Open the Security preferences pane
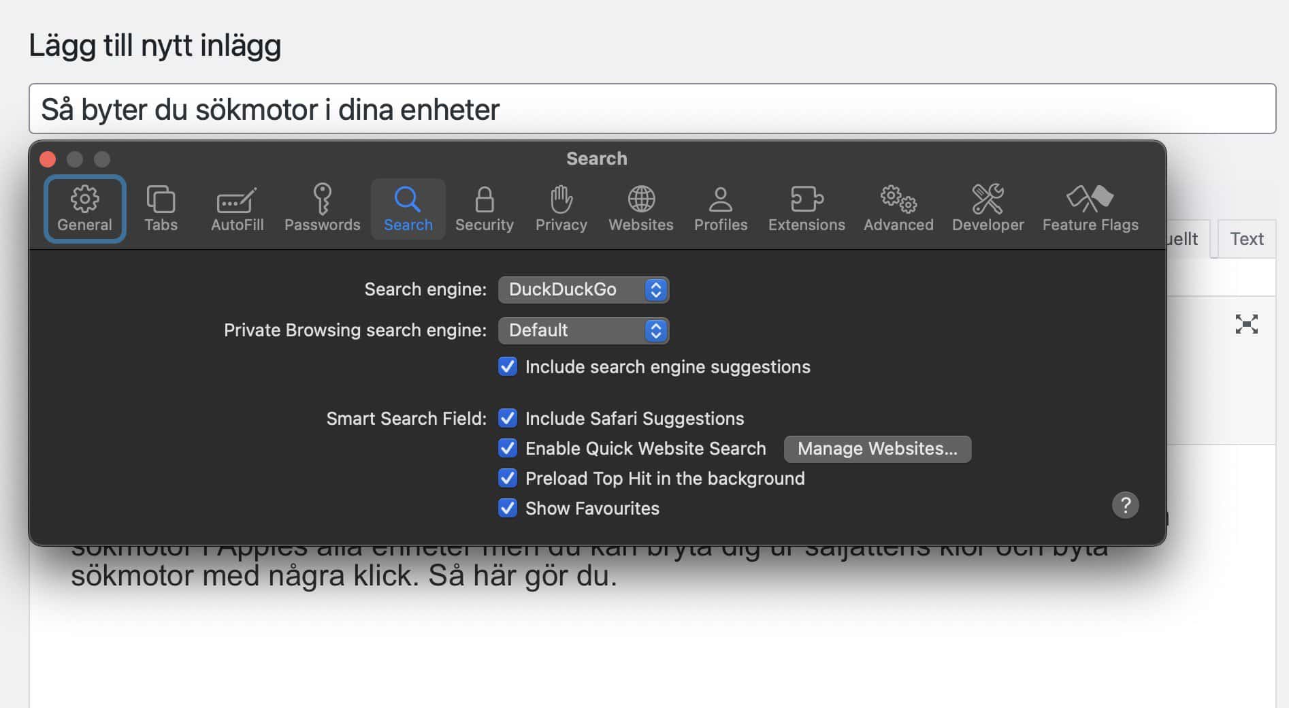The image size is (1289, 708). 484,209
